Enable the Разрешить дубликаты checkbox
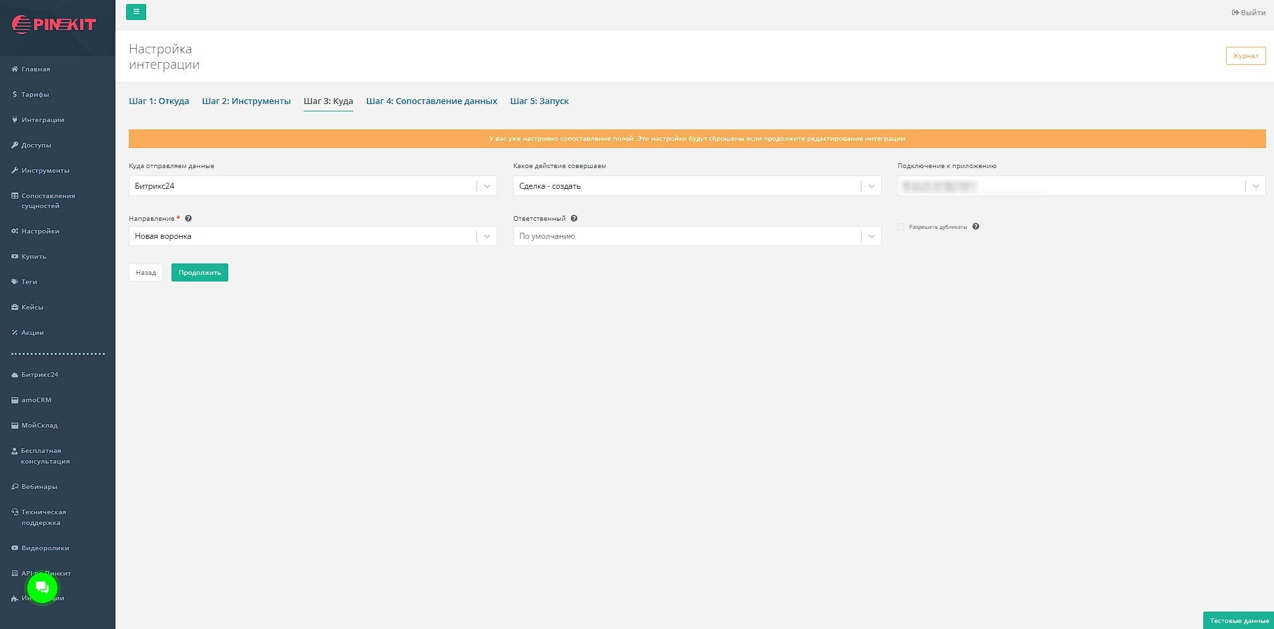The height and width of the screenshot is (629, 1274). [901, 227]
